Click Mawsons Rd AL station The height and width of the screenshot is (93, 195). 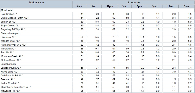(x=11, y=91)
